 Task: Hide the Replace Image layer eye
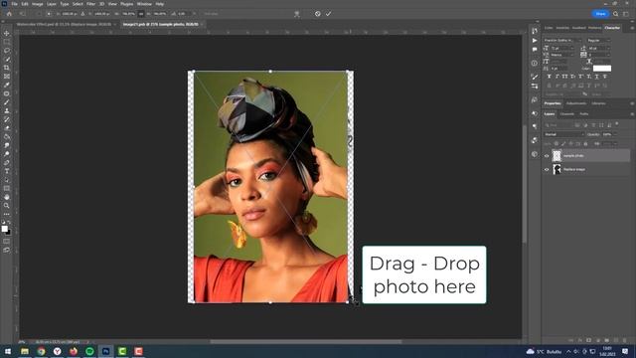(x=547, y=170)
